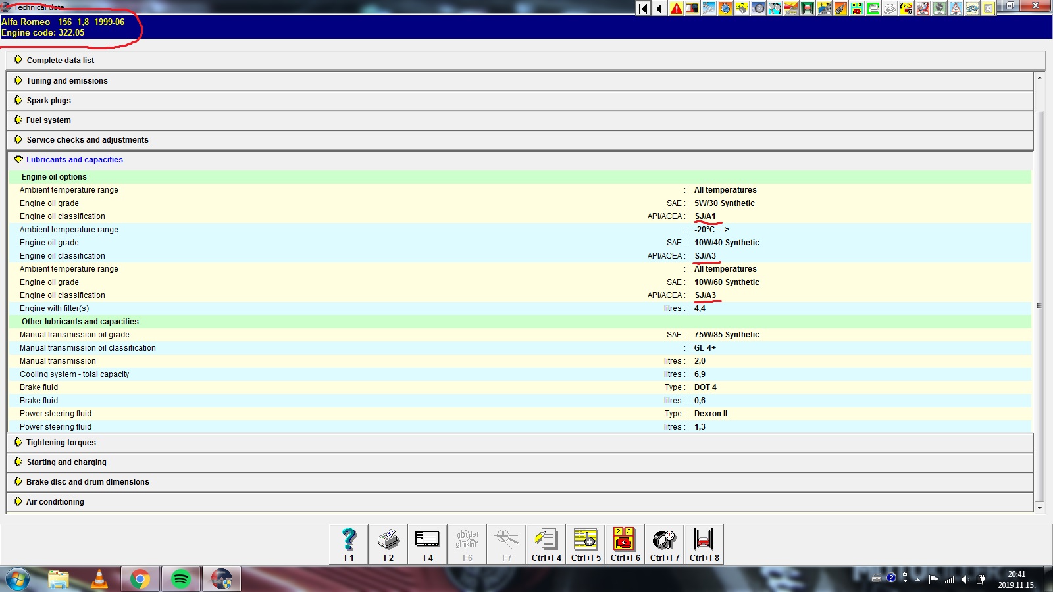Click the Ctrl+F8 vehicle lift button
1053x592 pixels.
[x=704, y=544]
